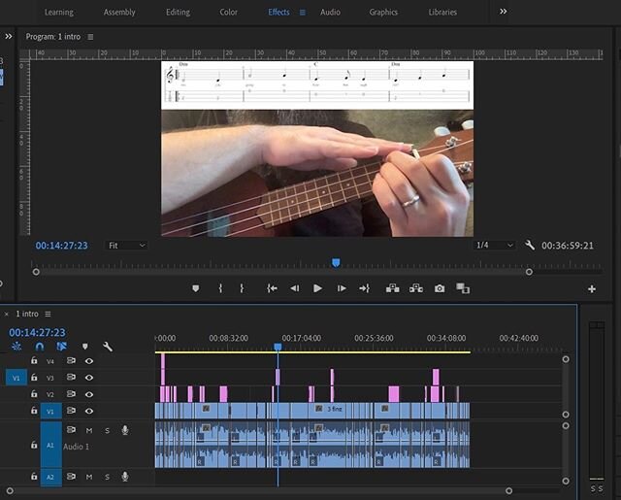Screen dimensions: 621x500
Task: Expand the collapsed panel beside Program monitor
Action: (9, 37)
